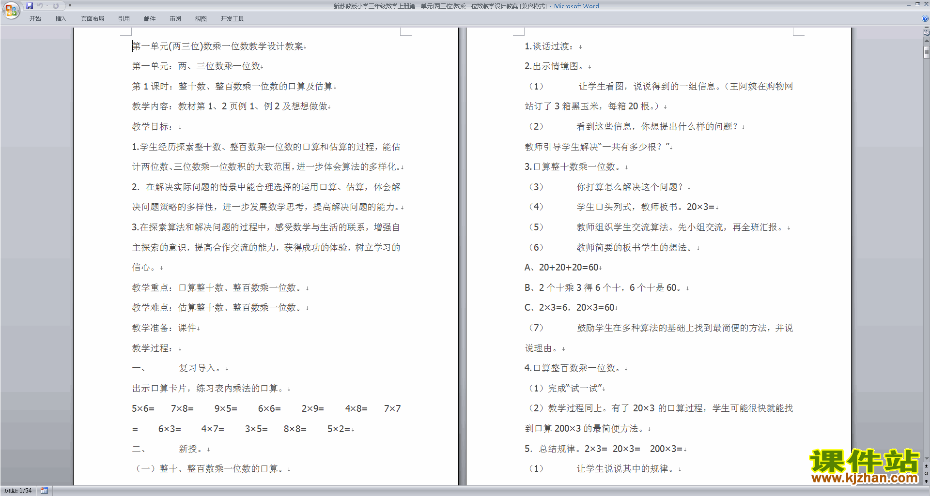Screen dimensions: 930x496
Task: Click the line 教师引导学生解决"一共有多少根？"
Action: [598, 147]
